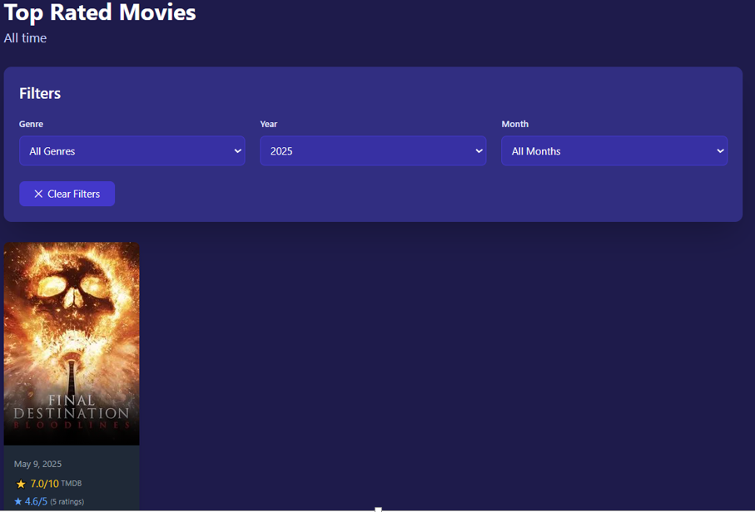The height and width of the screenshot is (512, 755).
Task: Click the 7.0/10 TMDB rating text
Action: tap(44, 484)
